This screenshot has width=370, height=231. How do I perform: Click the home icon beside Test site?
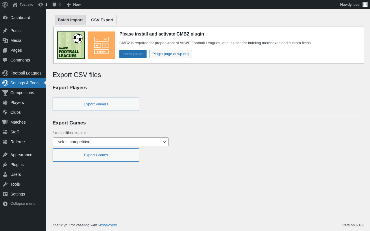point(15,5)
